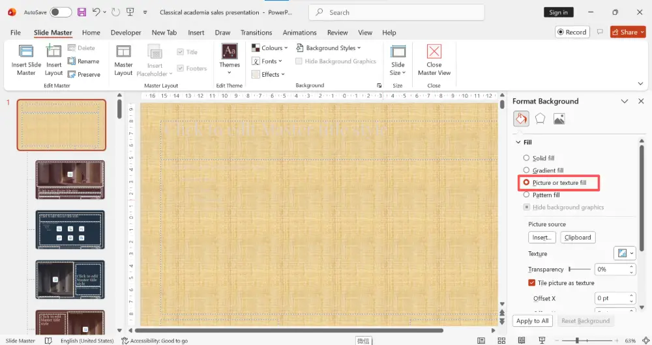Viewport: 652px width, 345px height.
Task: Rename the slide master
Action: pyautogui.click(x=83, y=61)
